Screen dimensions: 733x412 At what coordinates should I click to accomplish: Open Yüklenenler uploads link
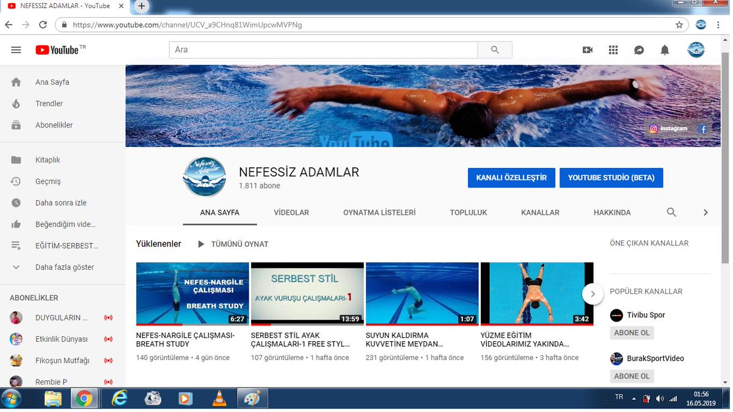click(159, 244)
